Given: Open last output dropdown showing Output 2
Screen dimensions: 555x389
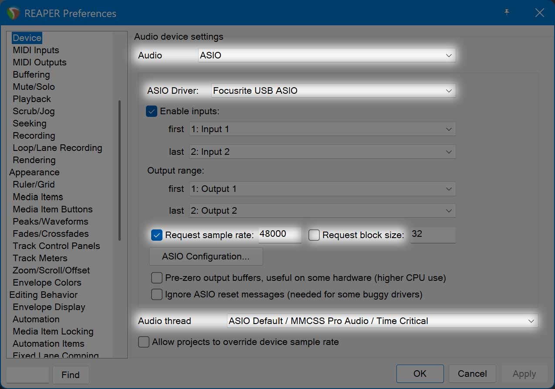Looking at the screenshot, I should click(x=322, y=211).
